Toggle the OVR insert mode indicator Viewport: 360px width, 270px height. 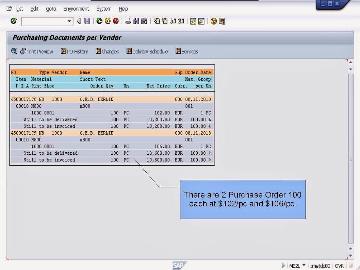pyautogui.click(x=339, y=266)
